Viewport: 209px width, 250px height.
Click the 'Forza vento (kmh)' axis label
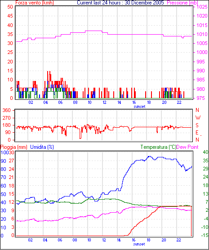coord(35,3)
